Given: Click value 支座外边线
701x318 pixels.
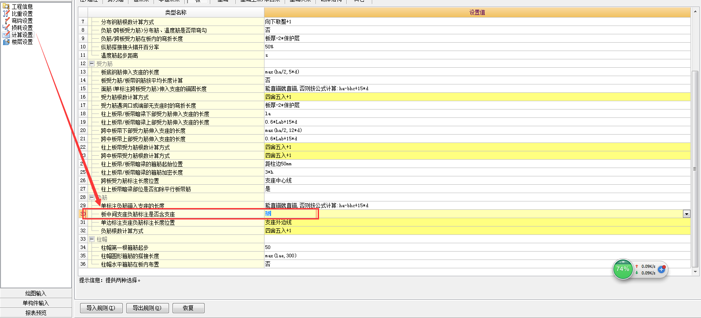Looking at the screenshot, I should click(x=278, y=222).
